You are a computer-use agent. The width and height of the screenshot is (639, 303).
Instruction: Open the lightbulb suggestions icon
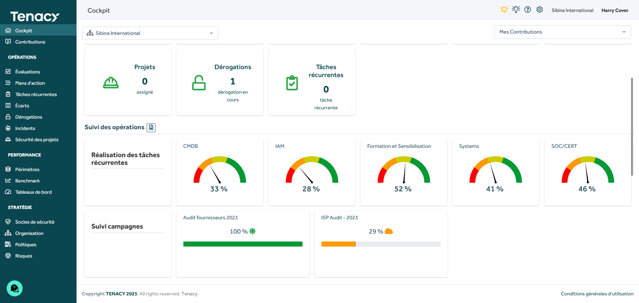coord(516,10)
